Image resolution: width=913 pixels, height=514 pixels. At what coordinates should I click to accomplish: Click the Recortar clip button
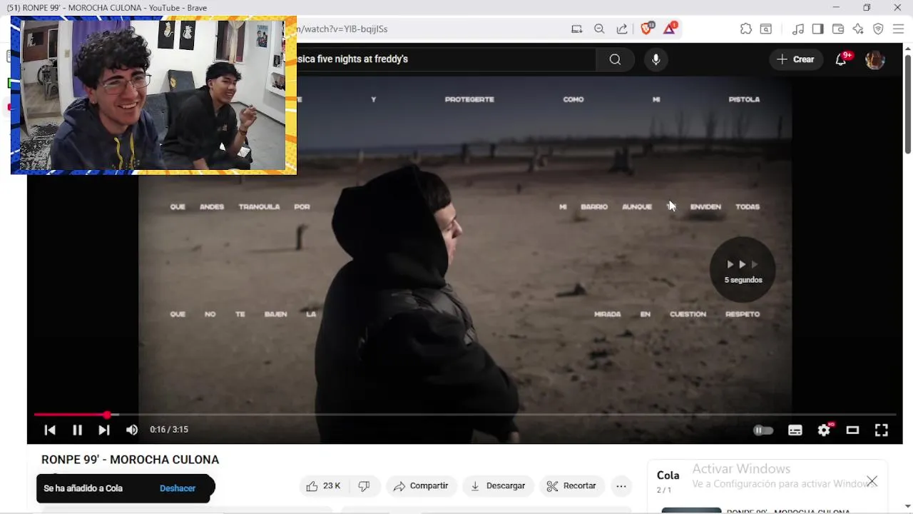tap(571, 486)
